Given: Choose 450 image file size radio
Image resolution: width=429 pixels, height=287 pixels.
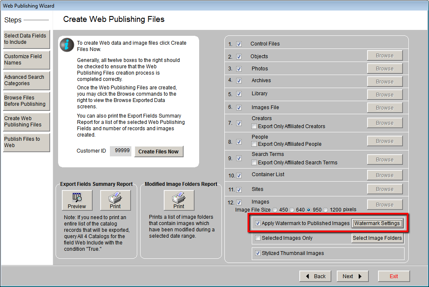Looking at the screenshot, I should coord(275,209).
